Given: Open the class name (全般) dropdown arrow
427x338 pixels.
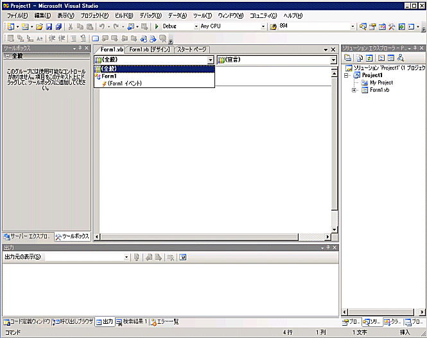Looking at the screenshot, I should click(x=211, y=60).
